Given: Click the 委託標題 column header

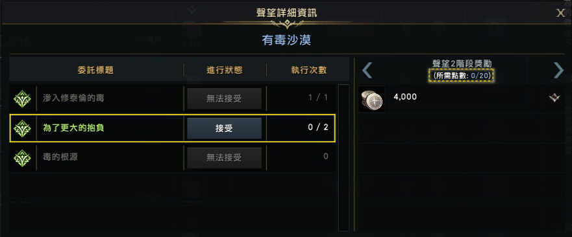Looking at the screenshot, I should 95,71.
